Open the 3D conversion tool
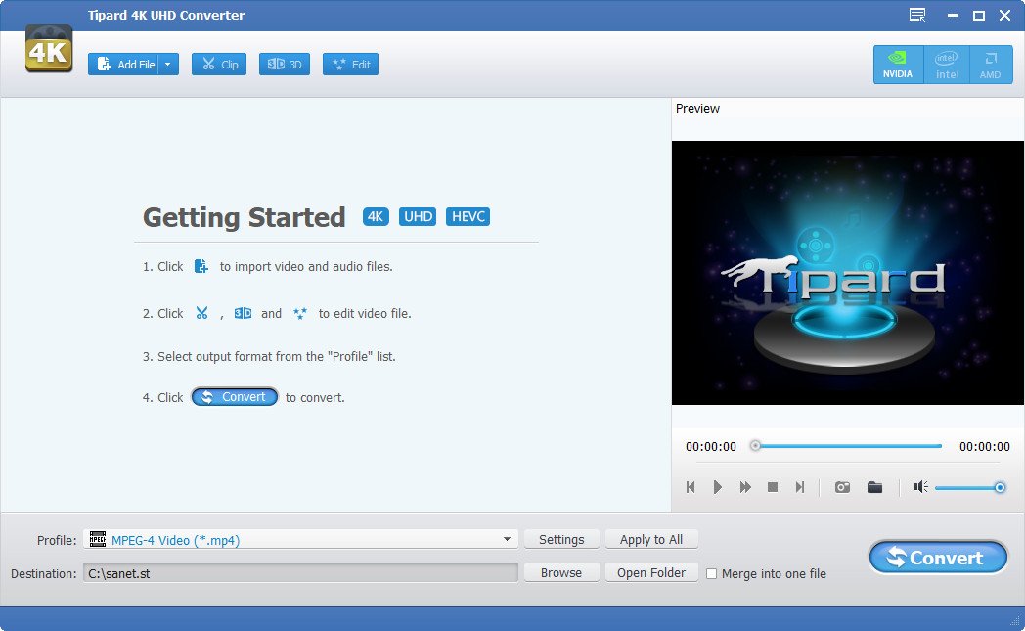Screen dimensions: 1025x631 (x=284, y=63)
